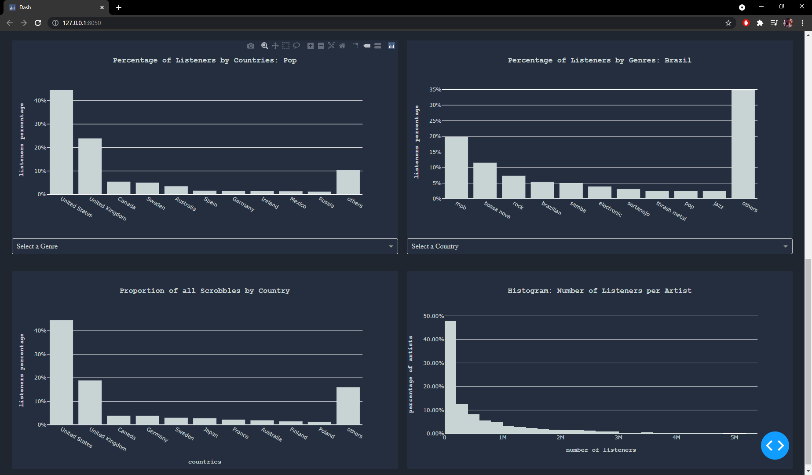Bookmark this page with the star icon
The image size is (812, 475).
[x=728, y=23]
